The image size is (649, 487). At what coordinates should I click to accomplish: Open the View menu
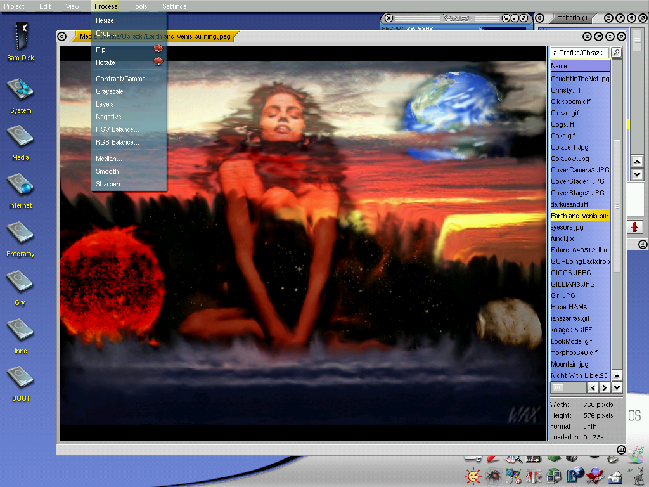[x=72, y=6]
